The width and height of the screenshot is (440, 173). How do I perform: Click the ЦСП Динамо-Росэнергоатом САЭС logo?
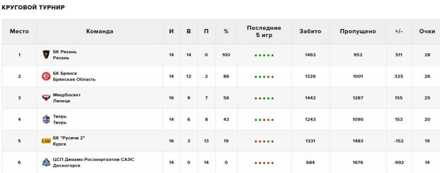[46, 162]
